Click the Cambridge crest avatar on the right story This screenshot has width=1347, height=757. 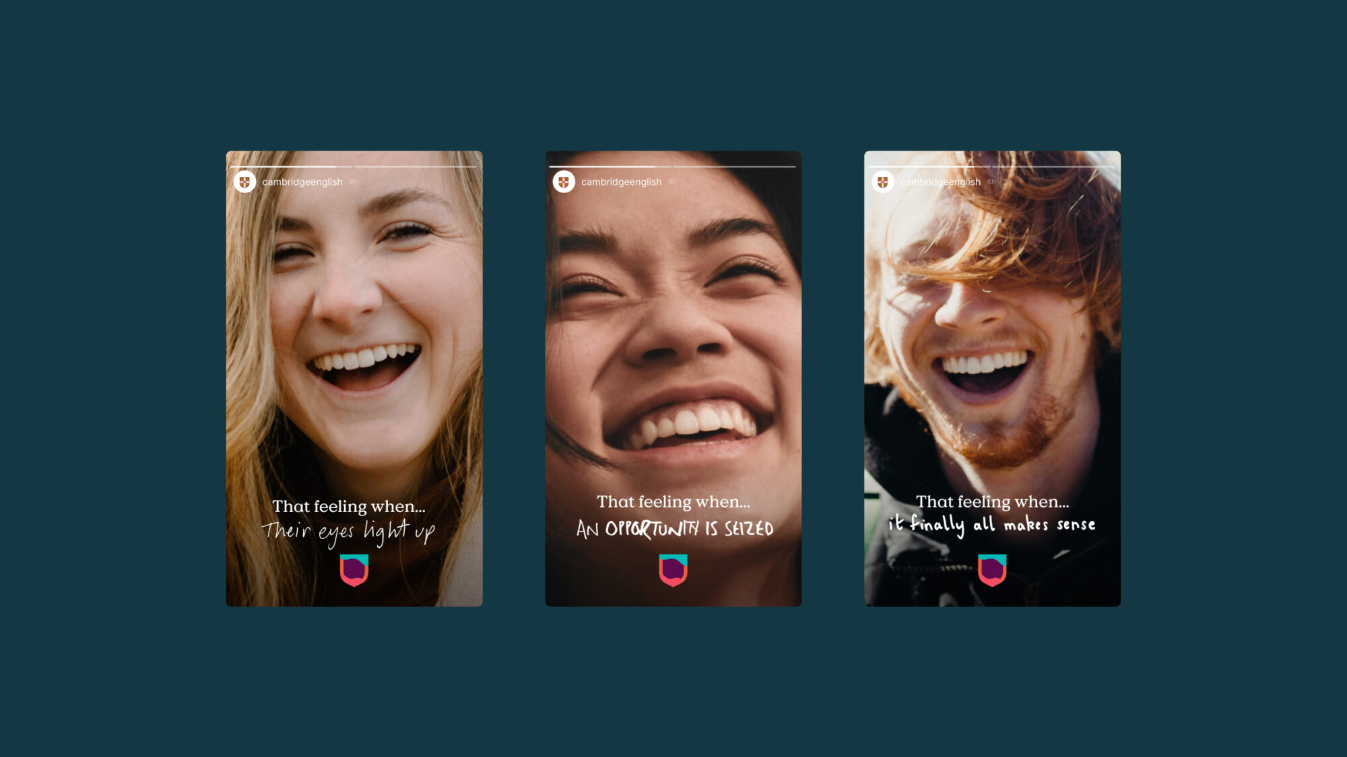(882, 181)
